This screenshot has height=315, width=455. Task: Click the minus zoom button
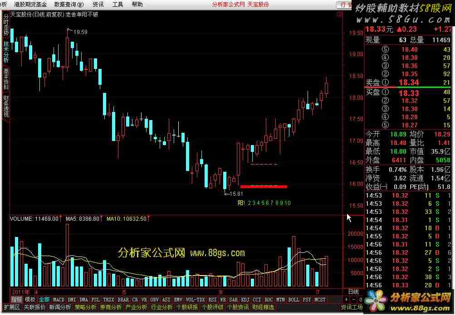point(354,300)
